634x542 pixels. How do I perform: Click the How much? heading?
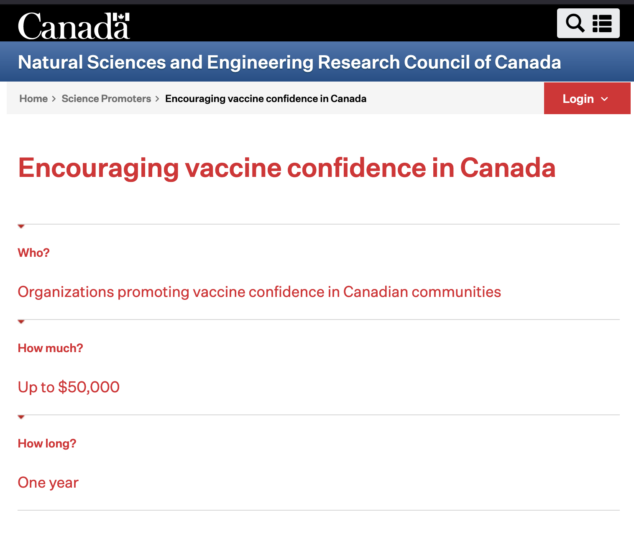tap(50, 348)
